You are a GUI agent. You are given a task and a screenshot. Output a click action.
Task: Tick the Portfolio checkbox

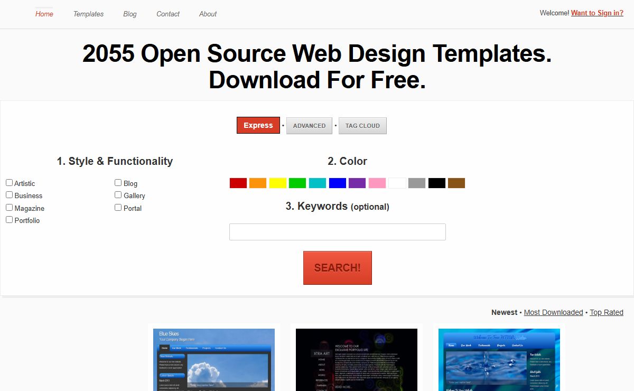pyautogui.click(x=9, y=220)
